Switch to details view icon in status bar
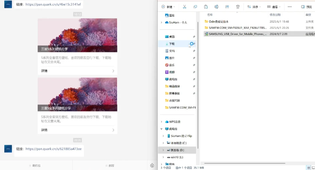315x170 pixels. [309, 168]
